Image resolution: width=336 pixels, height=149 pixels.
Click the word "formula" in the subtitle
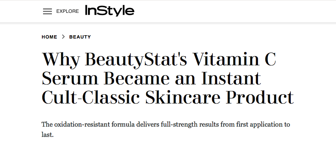click(122, 124)
